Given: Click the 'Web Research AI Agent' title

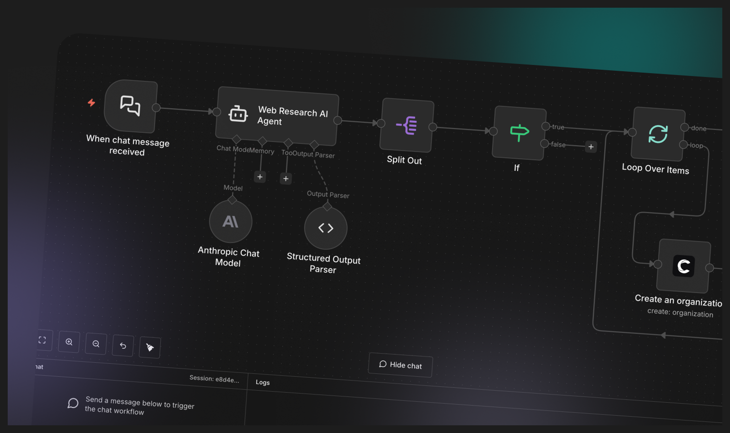Looking at the screenshot, I should coord(292,116).
